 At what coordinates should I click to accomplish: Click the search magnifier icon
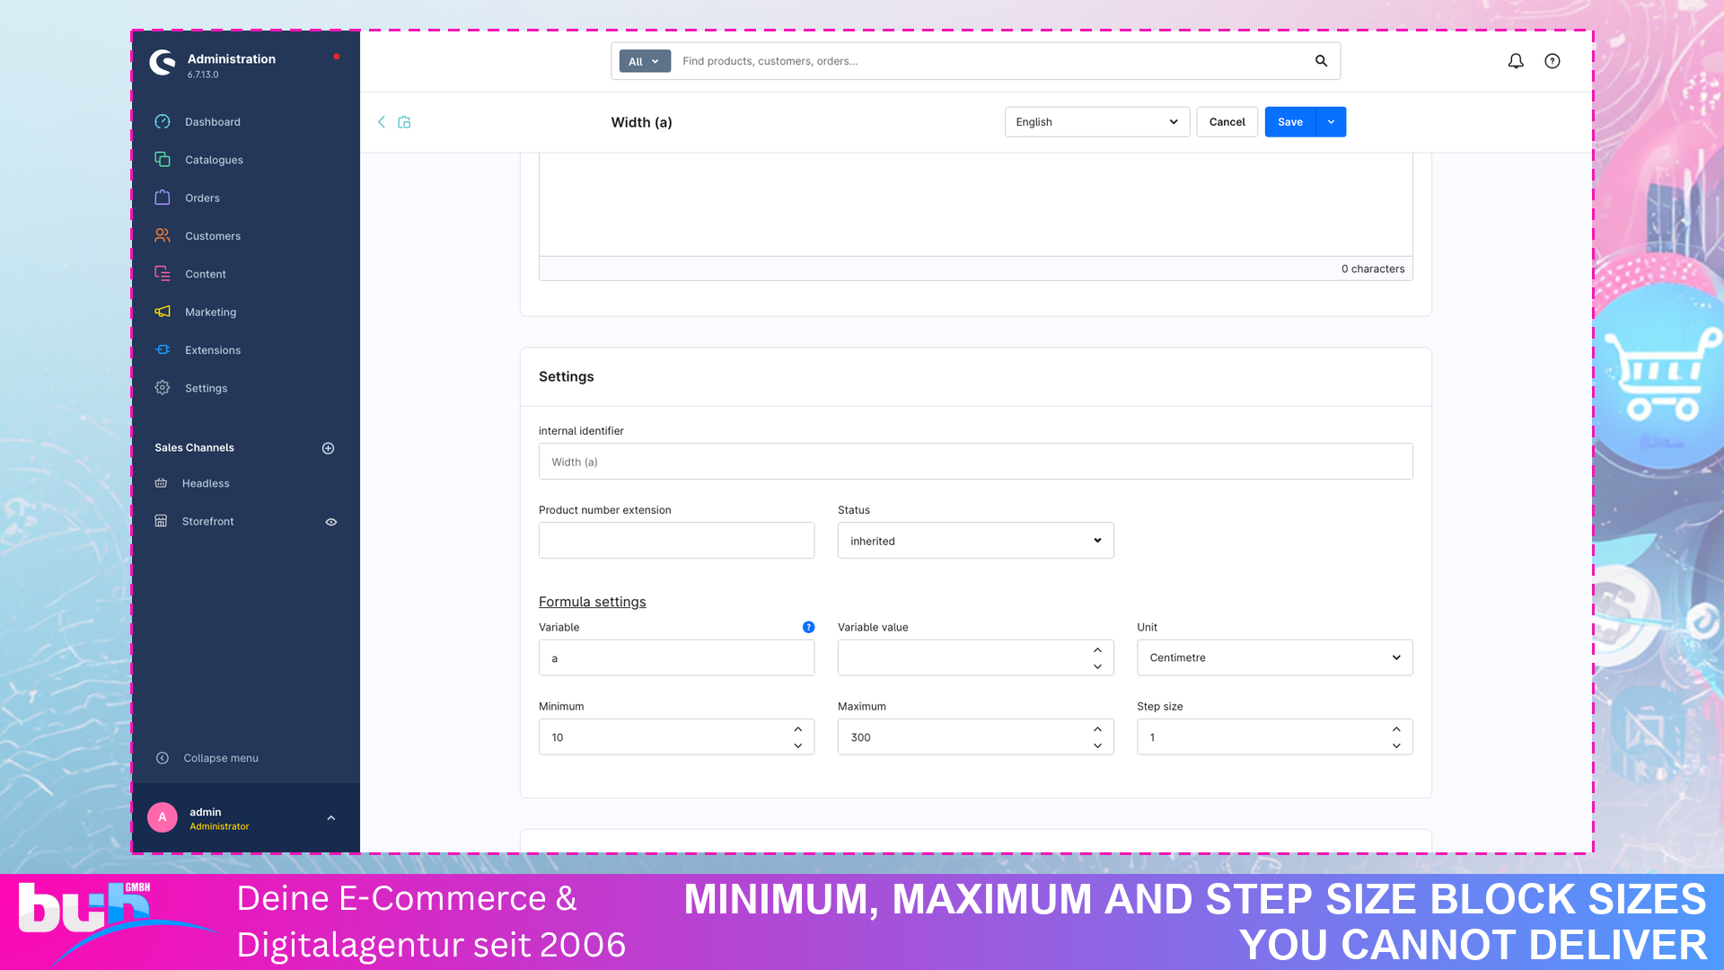tap(1321, 61)
